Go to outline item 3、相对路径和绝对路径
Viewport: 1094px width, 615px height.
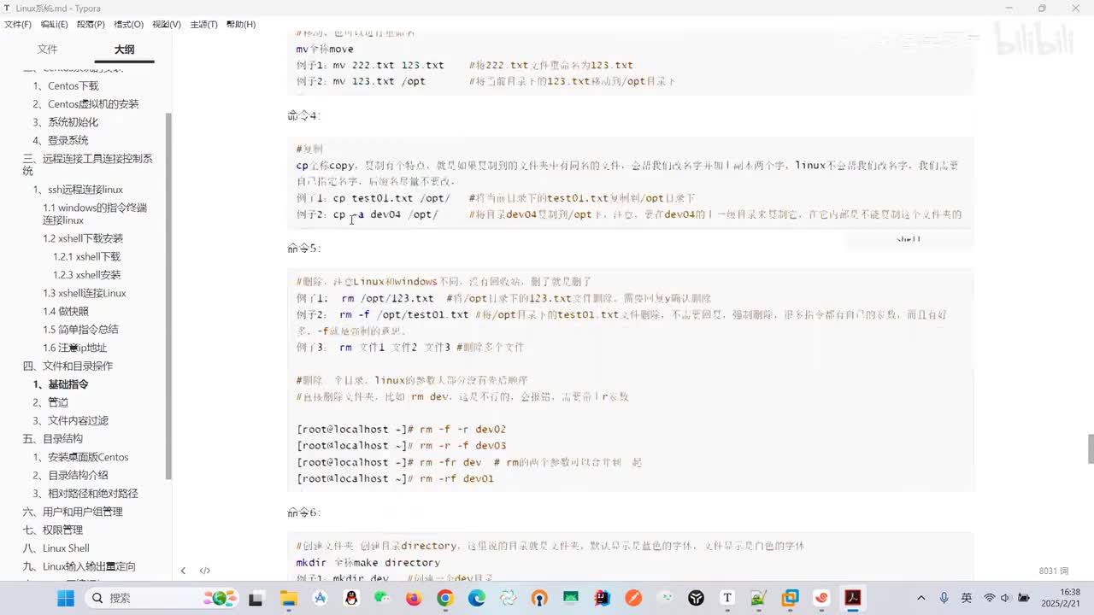coord(85,494)
